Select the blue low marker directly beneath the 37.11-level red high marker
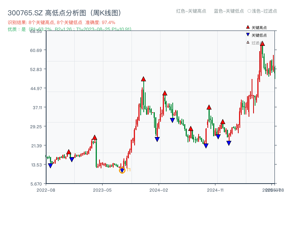305x229 pixels. [206, 146]
